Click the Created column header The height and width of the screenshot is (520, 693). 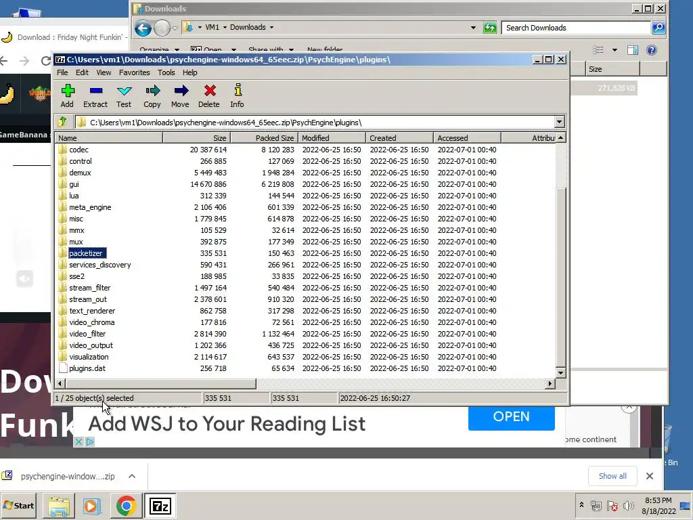click(399, 138)
